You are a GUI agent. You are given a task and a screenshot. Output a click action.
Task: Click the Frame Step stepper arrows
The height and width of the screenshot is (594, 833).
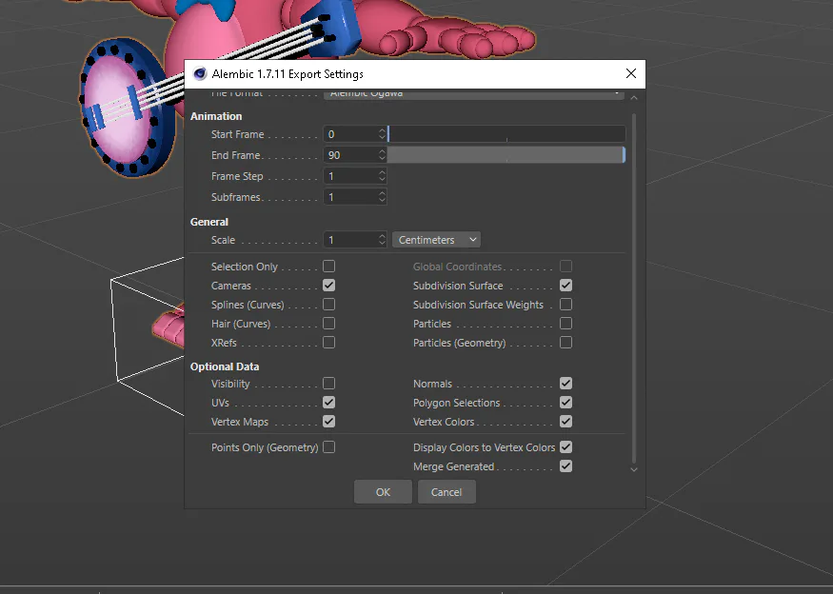point(382,176)
